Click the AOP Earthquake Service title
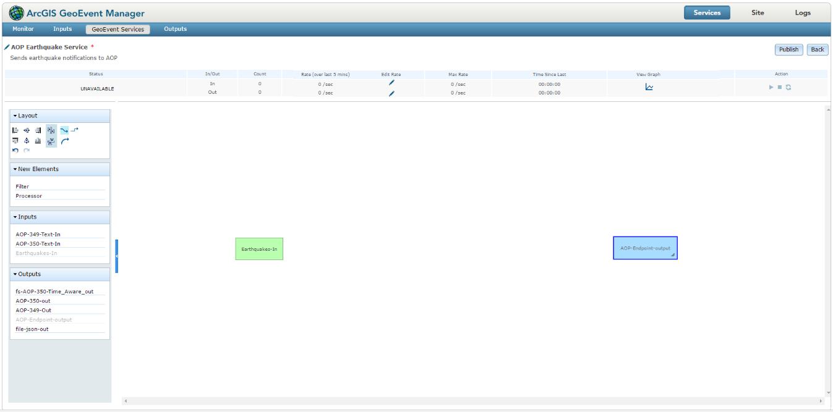Viewport: 833px width, 412px height. (x=49, y=47)
